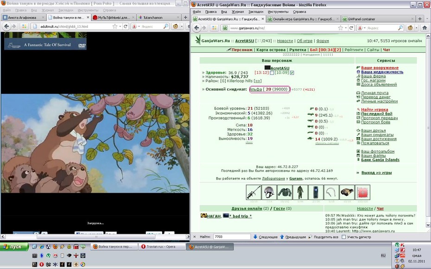Image resolution: width=431 pixels, height=269 pixels.
Task: Click the RU language indicator in tray
Action: click(x=383, y=255)
